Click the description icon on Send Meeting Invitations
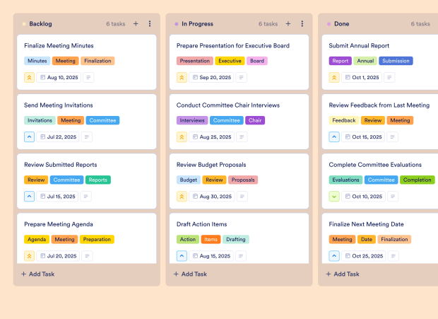This screenshot has width=438, height=319. 87,137
